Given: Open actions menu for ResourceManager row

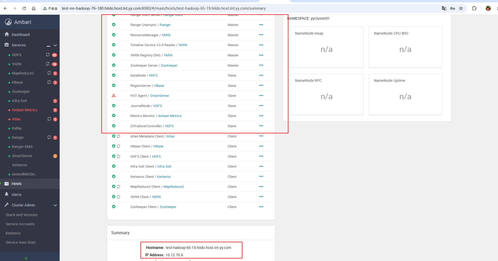Looking at the screenshot, I should point(261,35).
